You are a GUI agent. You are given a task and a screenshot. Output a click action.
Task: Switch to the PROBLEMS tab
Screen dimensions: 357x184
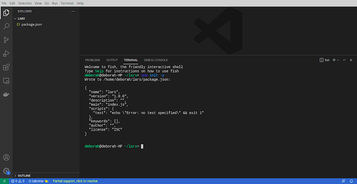pyautogui.click(x=92, y=60)
